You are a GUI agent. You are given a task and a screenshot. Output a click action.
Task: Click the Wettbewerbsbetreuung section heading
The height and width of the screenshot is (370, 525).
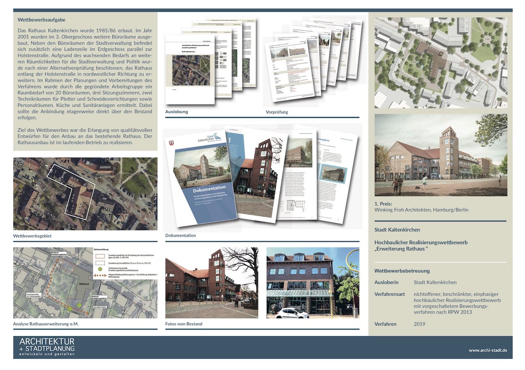coord(402,271)
